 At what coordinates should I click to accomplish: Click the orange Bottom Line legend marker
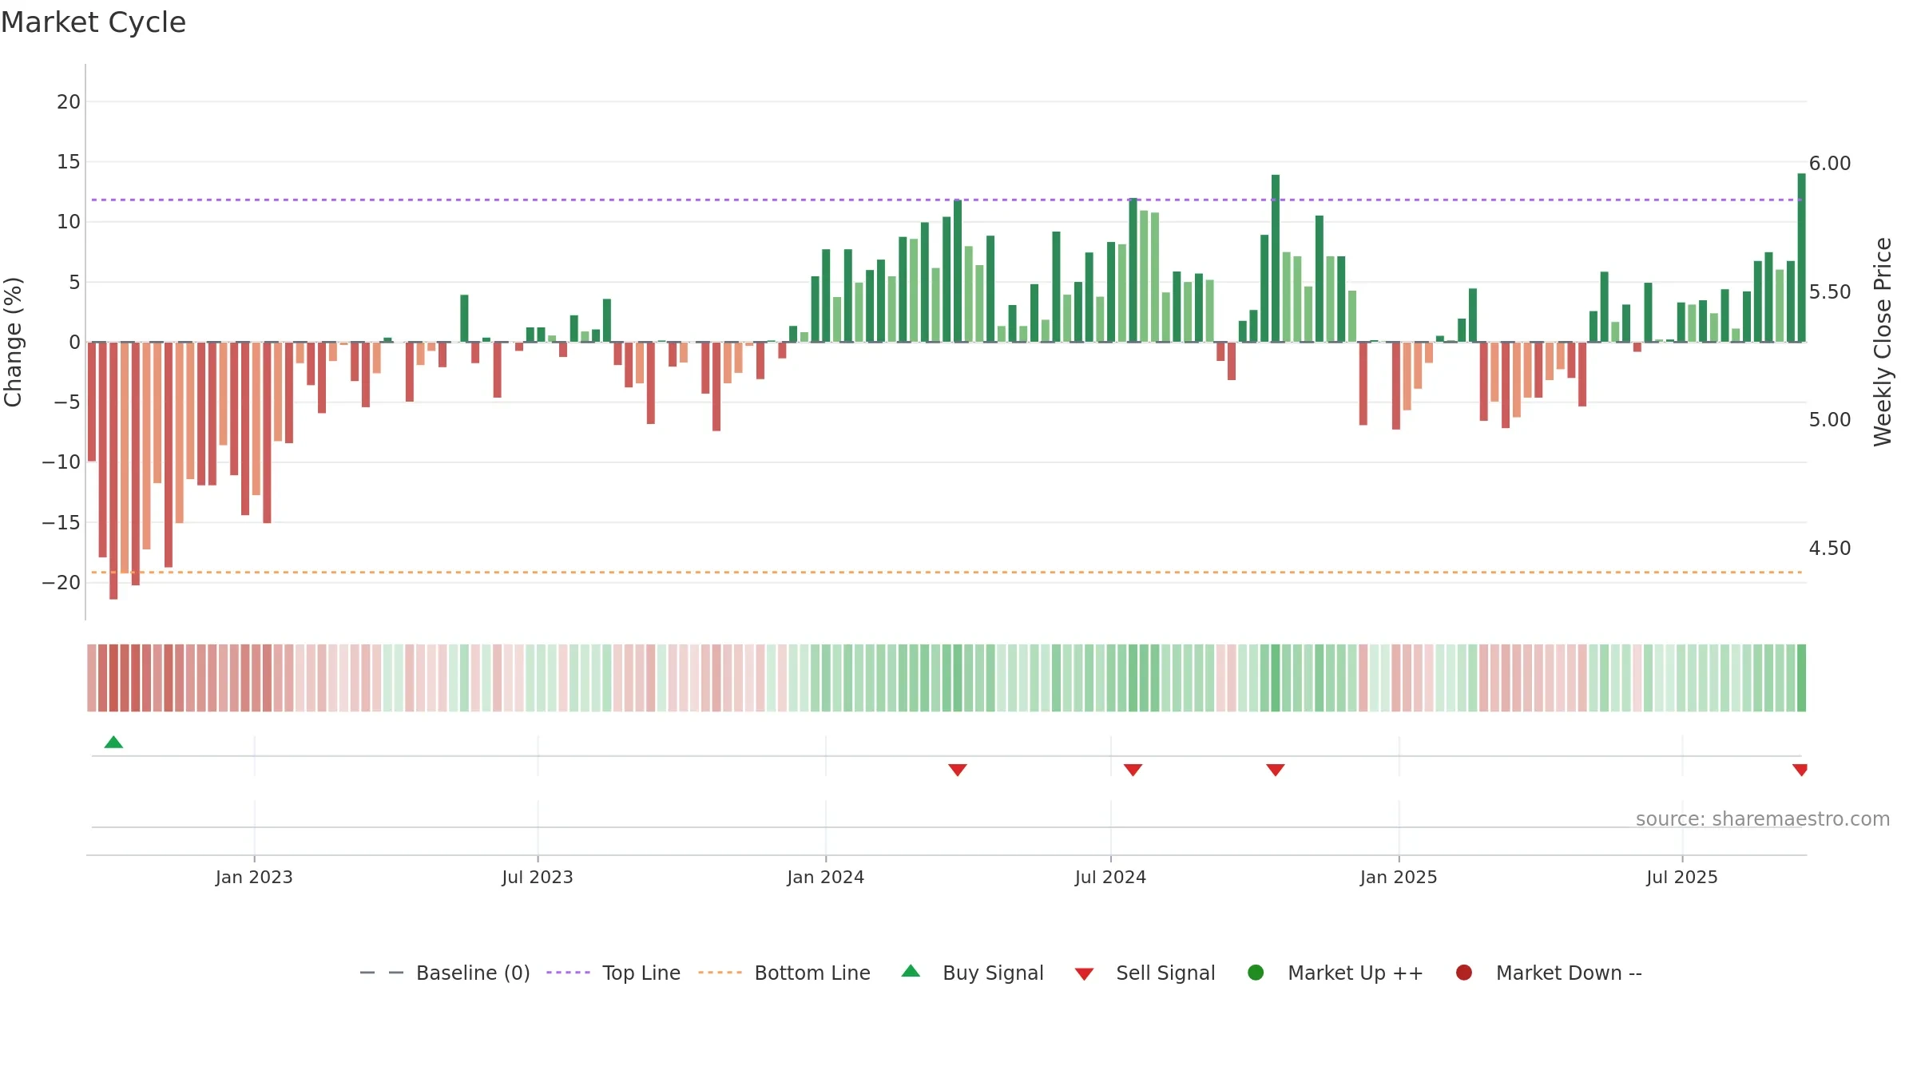tap(720, 973)
